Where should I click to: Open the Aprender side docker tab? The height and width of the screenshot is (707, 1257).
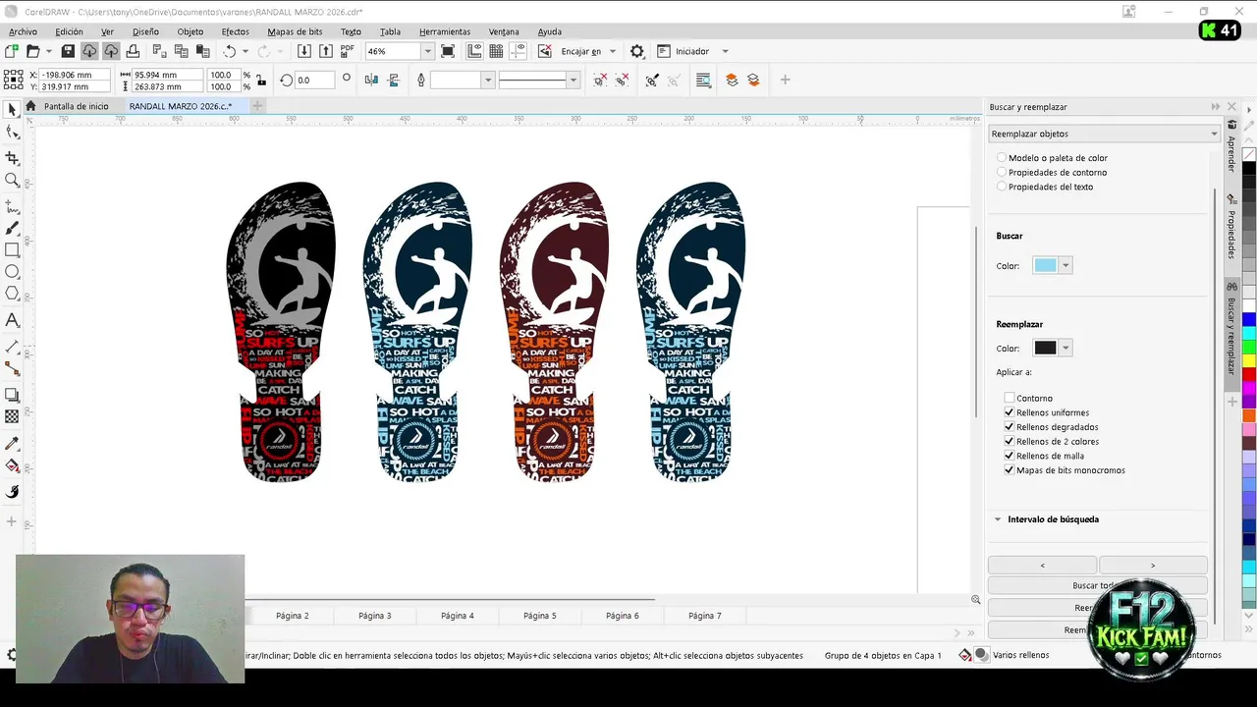pyautogui.click(x=1231, y=147)
